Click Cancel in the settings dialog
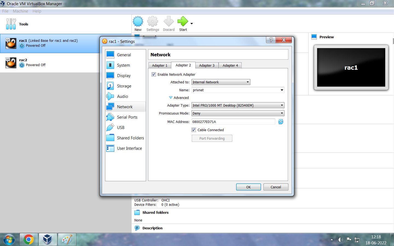 click(276, 187)
